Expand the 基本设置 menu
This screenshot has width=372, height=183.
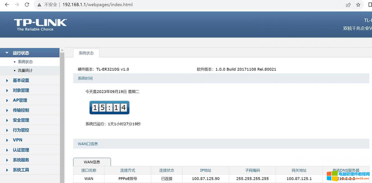pyautogui.click(x=30, y=80)
